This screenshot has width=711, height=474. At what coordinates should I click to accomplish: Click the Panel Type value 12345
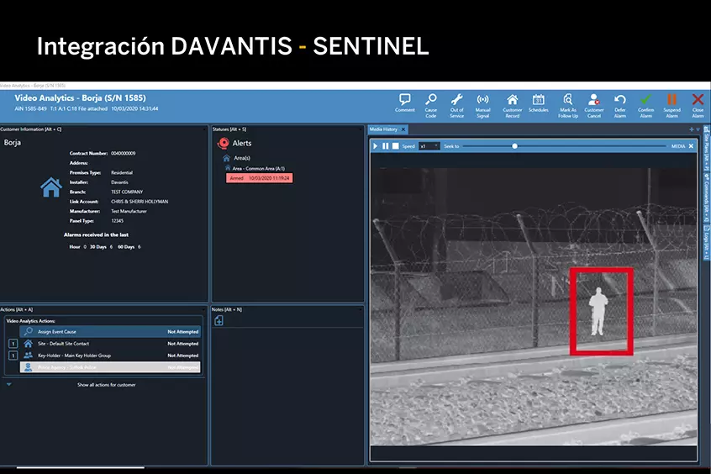pos(117,221)
